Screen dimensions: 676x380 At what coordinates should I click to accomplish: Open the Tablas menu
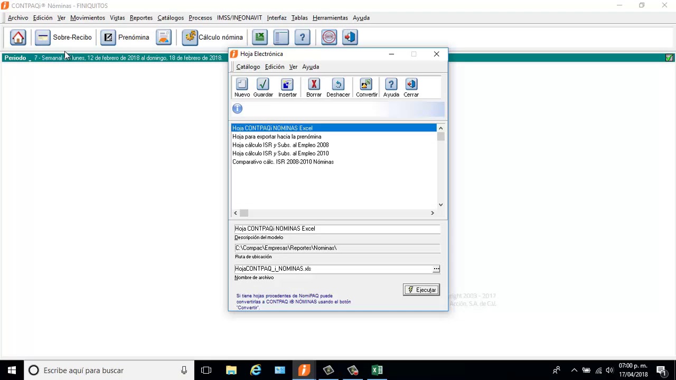[x=299, y=18]
